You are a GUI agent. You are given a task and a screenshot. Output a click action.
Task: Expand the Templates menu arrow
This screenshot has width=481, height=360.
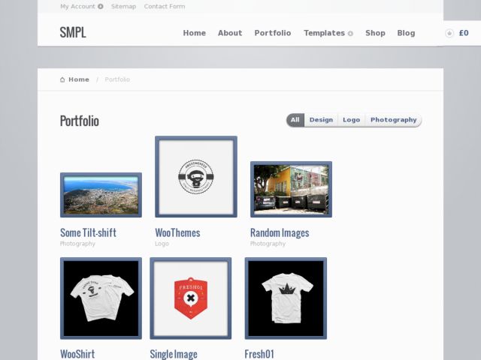point(350,33)
